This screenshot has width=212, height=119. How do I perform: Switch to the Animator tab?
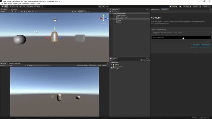(x=13, y=9)
